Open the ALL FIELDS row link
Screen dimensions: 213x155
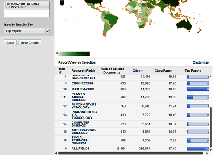click(81, 149)
